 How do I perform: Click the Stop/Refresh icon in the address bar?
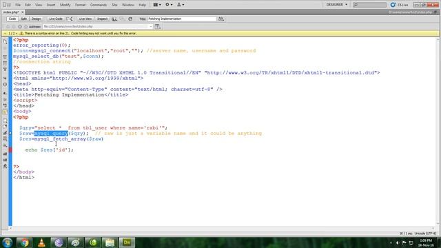click(20, 26)
